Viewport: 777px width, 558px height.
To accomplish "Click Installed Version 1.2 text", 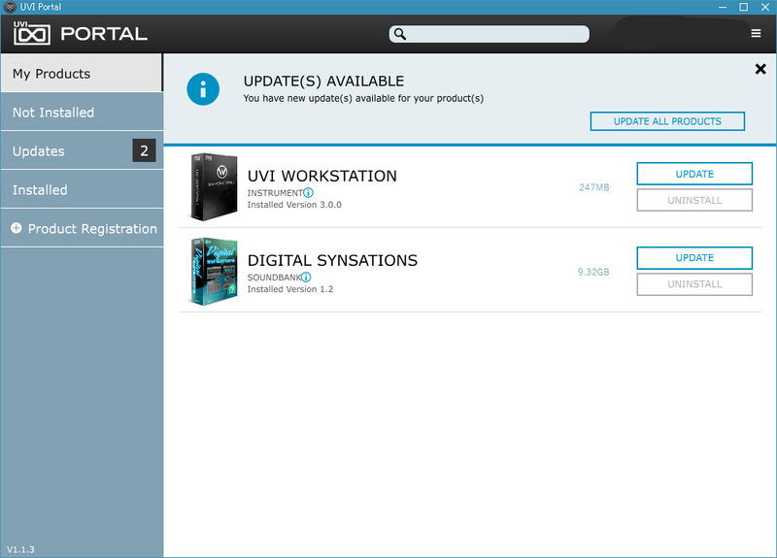I will 290,289.
